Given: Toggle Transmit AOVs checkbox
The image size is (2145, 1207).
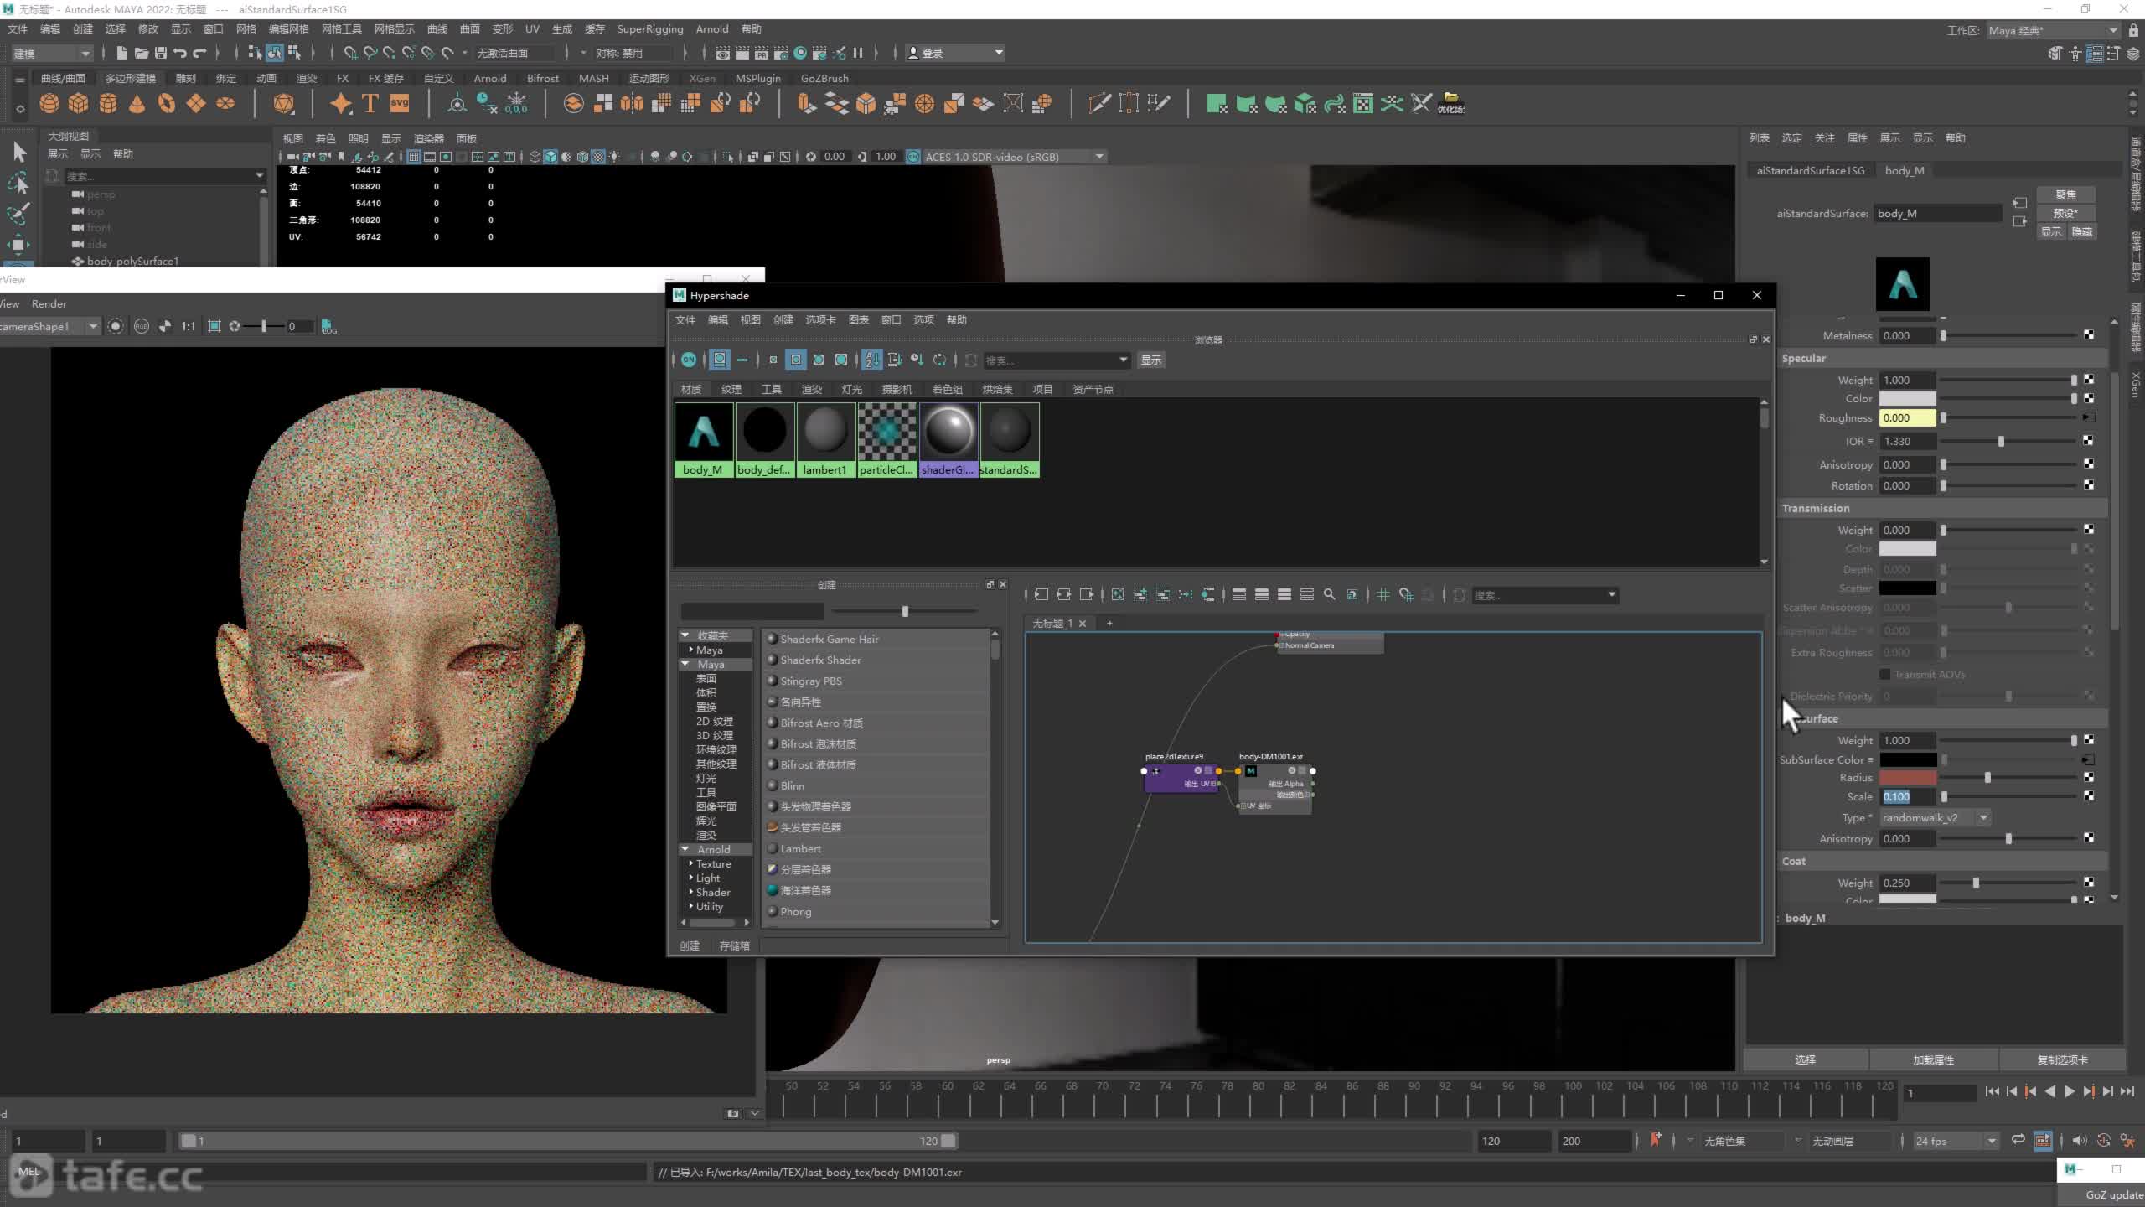Looking at the screenshot, I should 1884,674.
